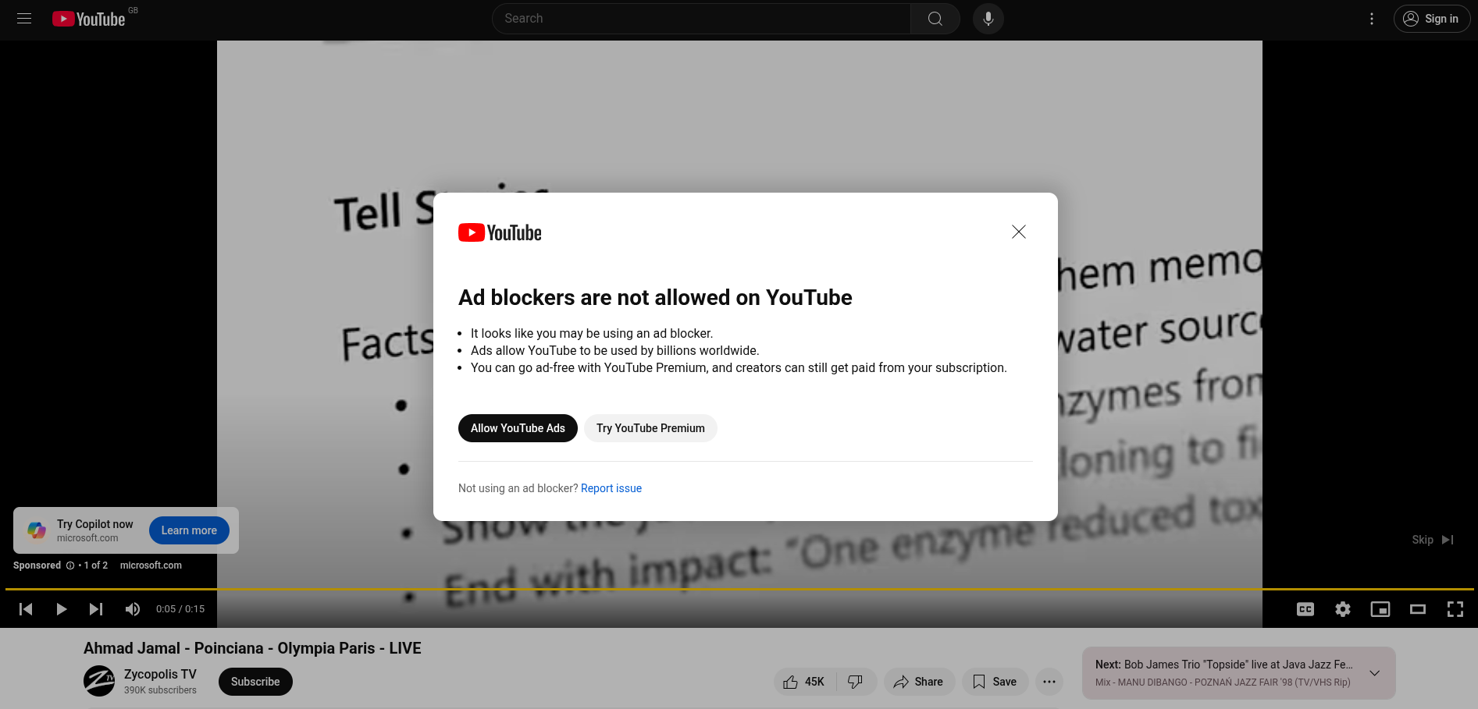
Task: Enable miniplayer mode
Action: 1380,609
